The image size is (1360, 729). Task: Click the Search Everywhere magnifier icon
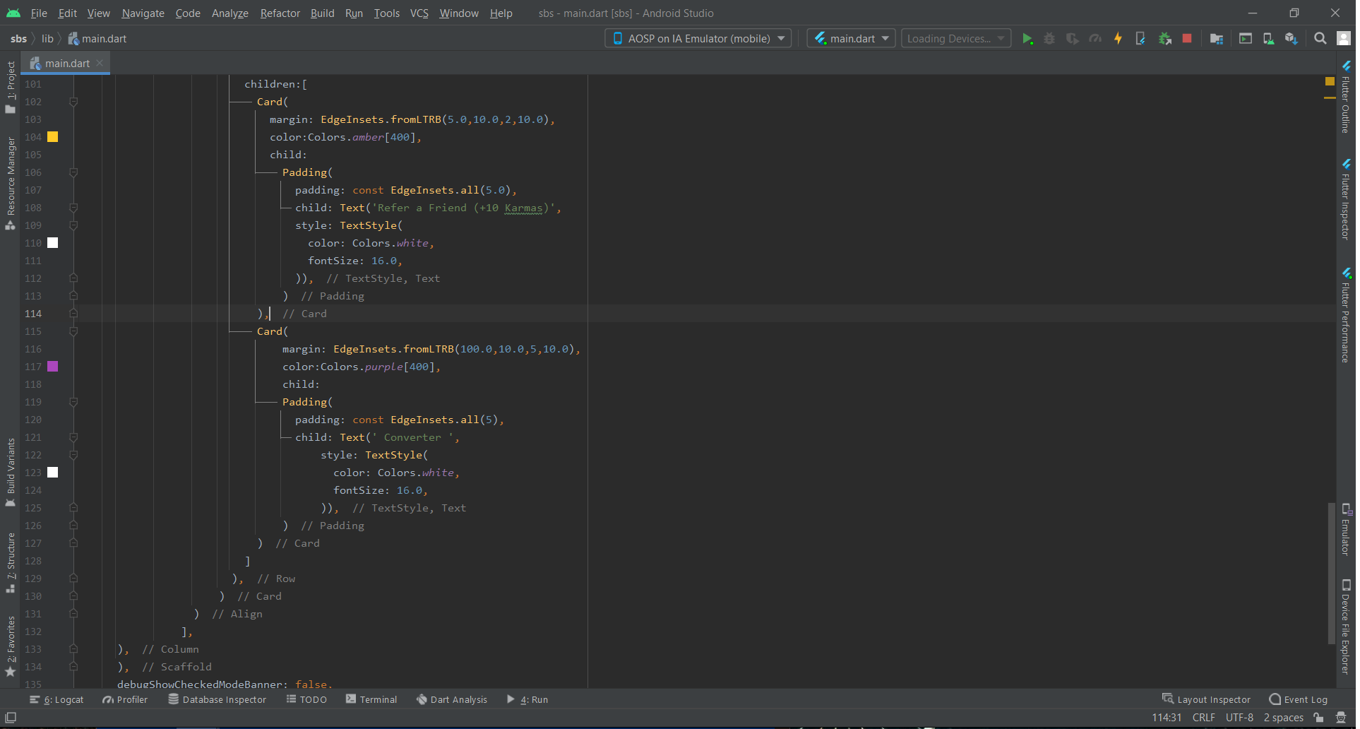point(1320,39)
